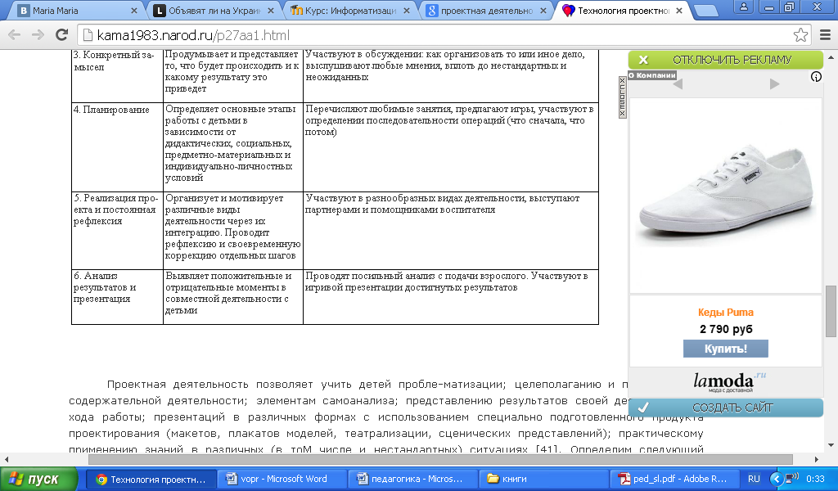This screenshot has width=838, height=491.
Task: Go back to previous page
Action: [15, 35]
